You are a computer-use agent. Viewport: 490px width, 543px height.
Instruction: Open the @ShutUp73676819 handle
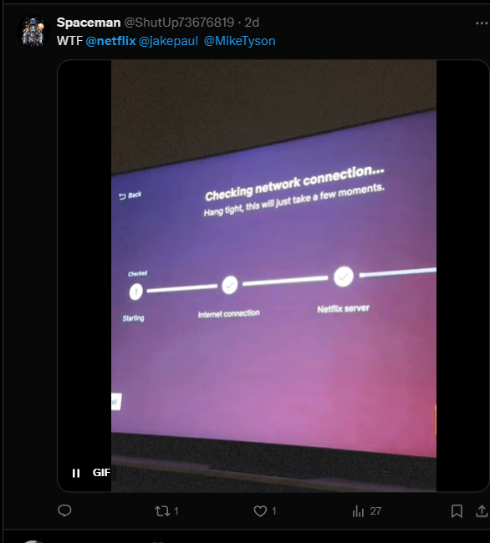pos(179,23)
